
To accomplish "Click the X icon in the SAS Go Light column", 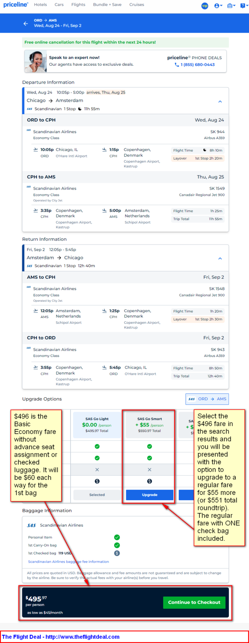I will point(97,470).
